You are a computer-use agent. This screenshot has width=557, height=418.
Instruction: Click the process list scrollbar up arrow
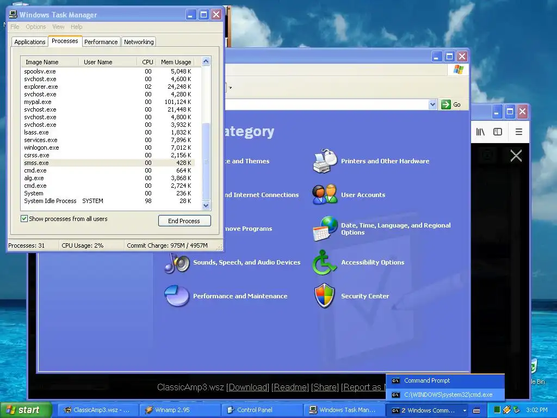[206, 62]
